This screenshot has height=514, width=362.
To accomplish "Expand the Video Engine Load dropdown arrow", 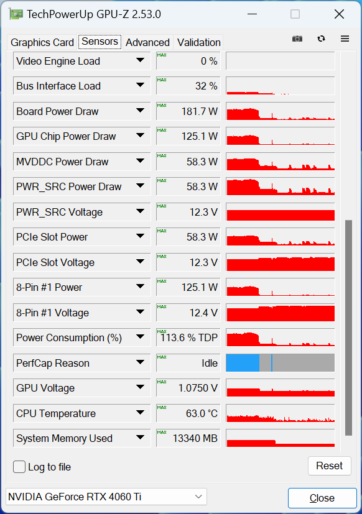I will pos(140,60).
